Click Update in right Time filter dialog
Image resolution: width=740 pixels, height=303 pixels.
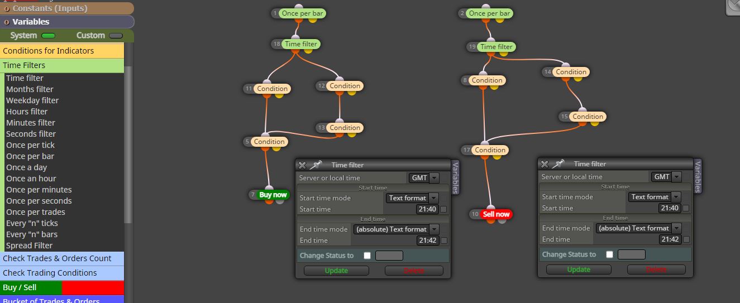[x=579, y=270]
